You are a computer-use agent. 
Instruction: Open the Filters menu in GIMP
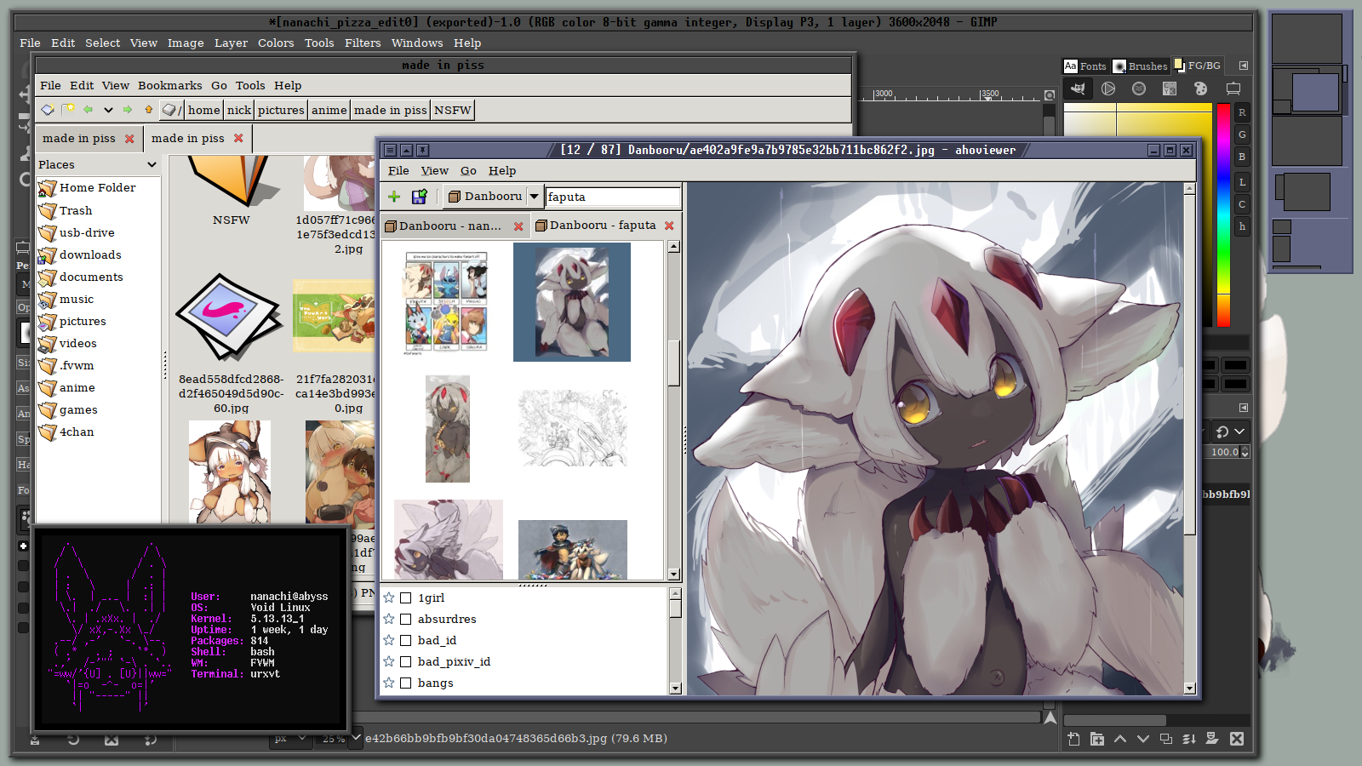[362, 43]
